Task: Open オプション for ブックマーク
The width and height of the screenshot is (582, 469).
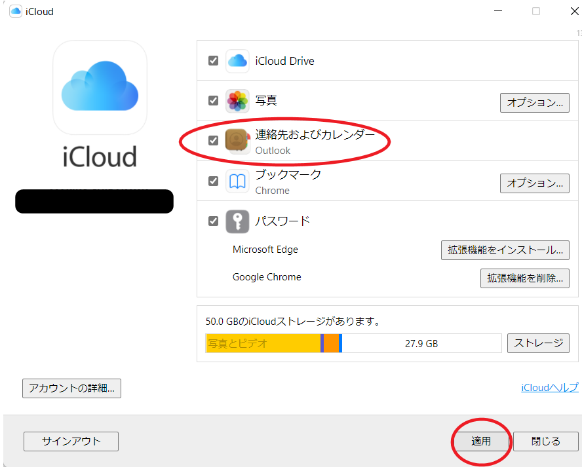Action: [535, 183]
